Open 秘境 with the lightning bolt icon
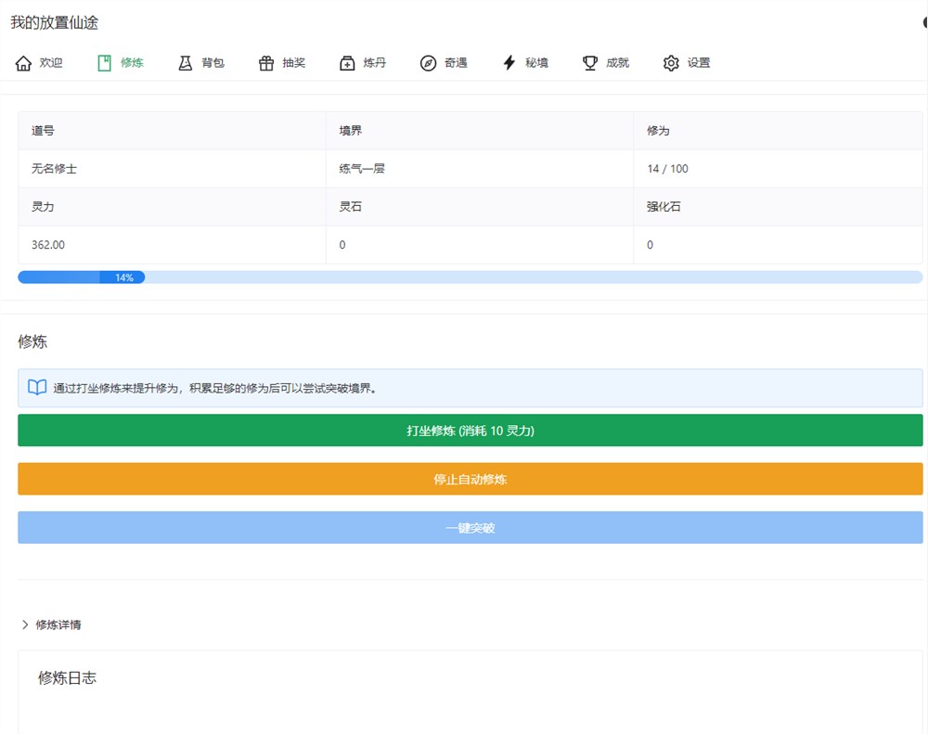This screenshot has width=928, height=734. click(509, 63)
